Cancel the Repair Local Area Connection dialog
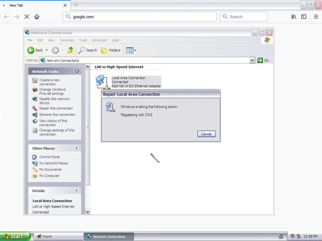Image resolution: width=322 pixels, height=241 pixels. point(206,134)
